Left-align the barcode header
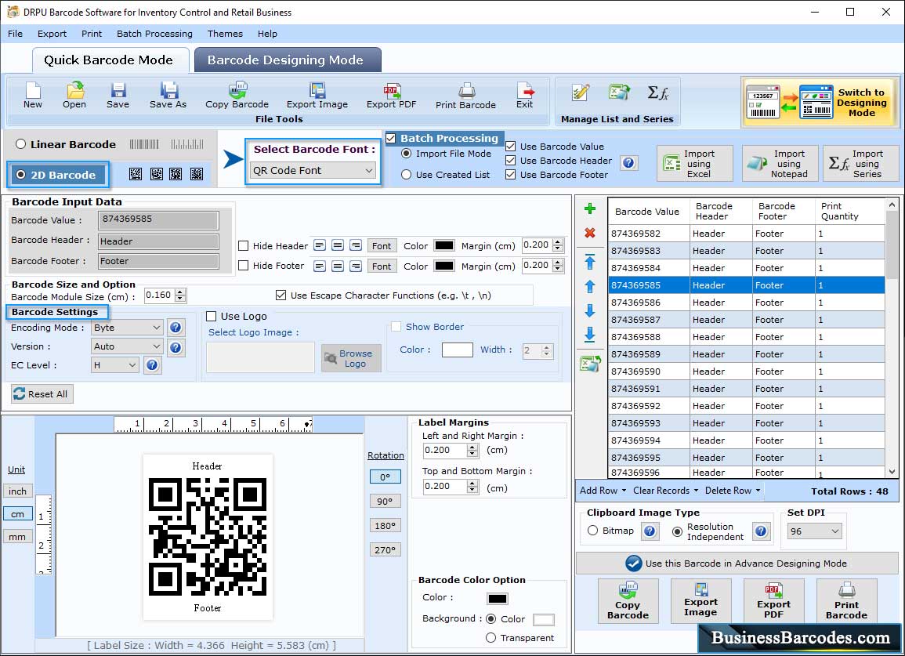The height and width of the screenshot is (656, 905). (320, 246)
